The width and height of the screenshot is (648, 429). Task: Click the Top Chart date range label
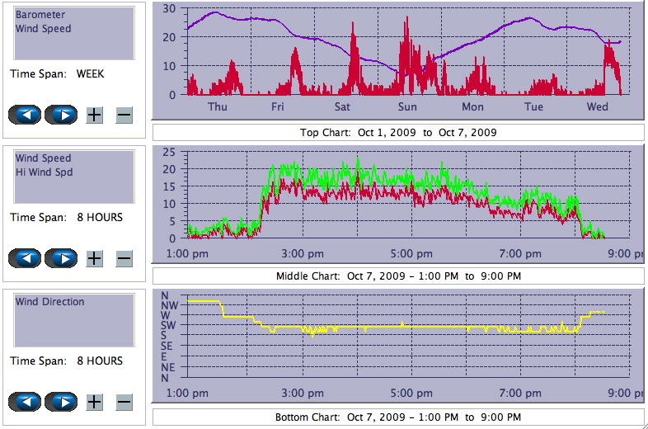point(398,132)
